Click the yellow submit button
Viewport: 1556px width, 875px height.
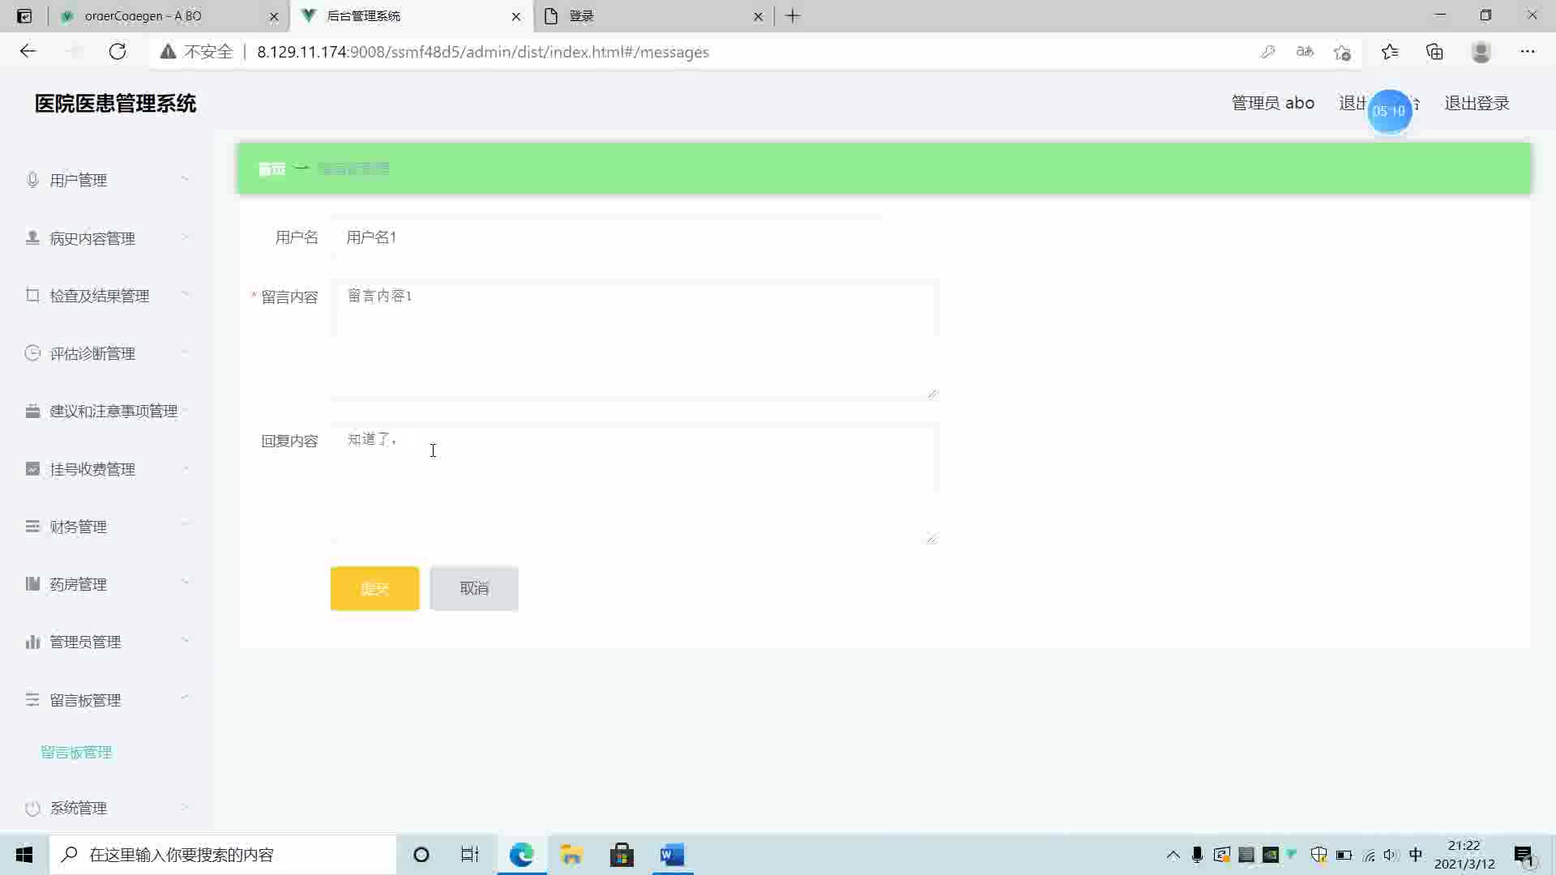[x=374, y=588]
